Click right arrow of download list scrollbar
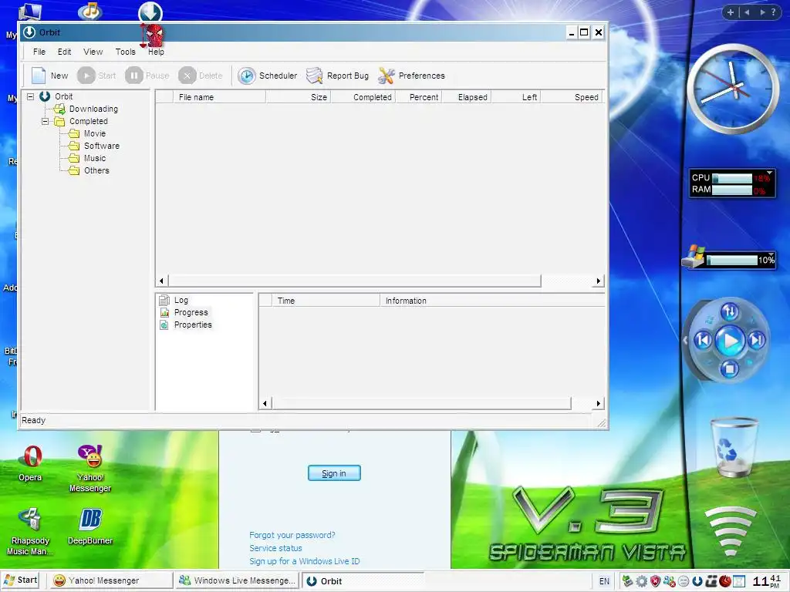The width and height of the screenshot is (790, 592). (599, 281)
